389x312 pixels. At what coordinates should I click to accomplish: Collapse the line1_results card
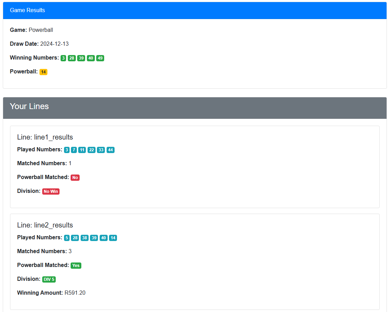(x=45, y=137)
